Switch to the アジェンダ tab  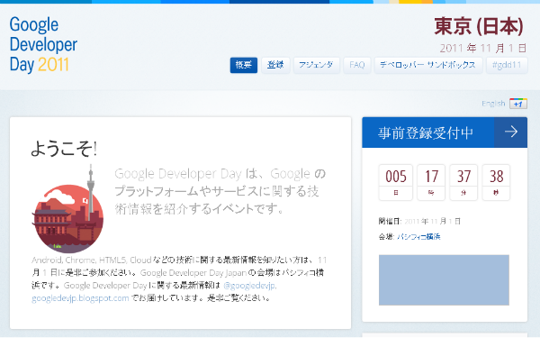tap(316, 65)
